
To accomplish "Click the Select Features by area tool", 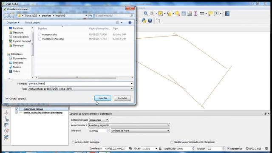I will 161,14.
